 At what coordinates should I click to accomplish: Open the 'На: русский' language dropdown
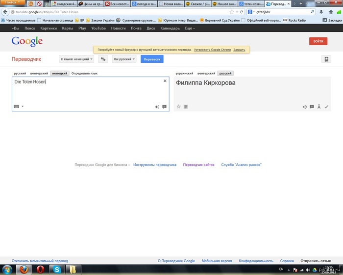124,59
